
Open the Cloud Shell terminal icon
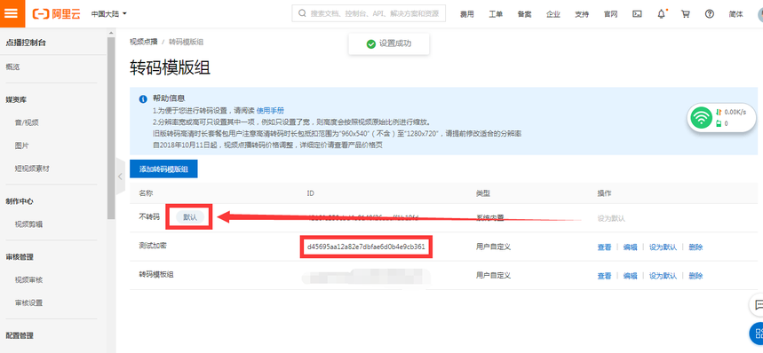coord(637,14)
